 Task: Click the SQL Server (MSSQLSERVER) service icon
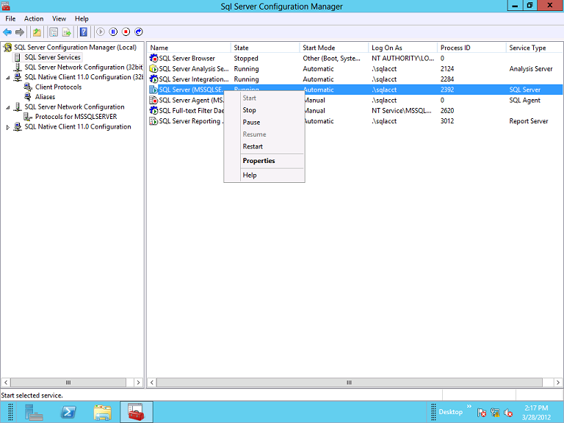[153, 90]
